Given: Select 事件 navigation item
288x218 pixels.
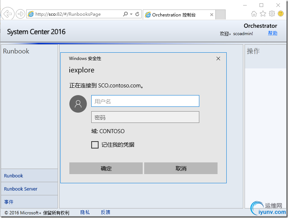Looking at the screenshot, I should click(x=30, y=202).
